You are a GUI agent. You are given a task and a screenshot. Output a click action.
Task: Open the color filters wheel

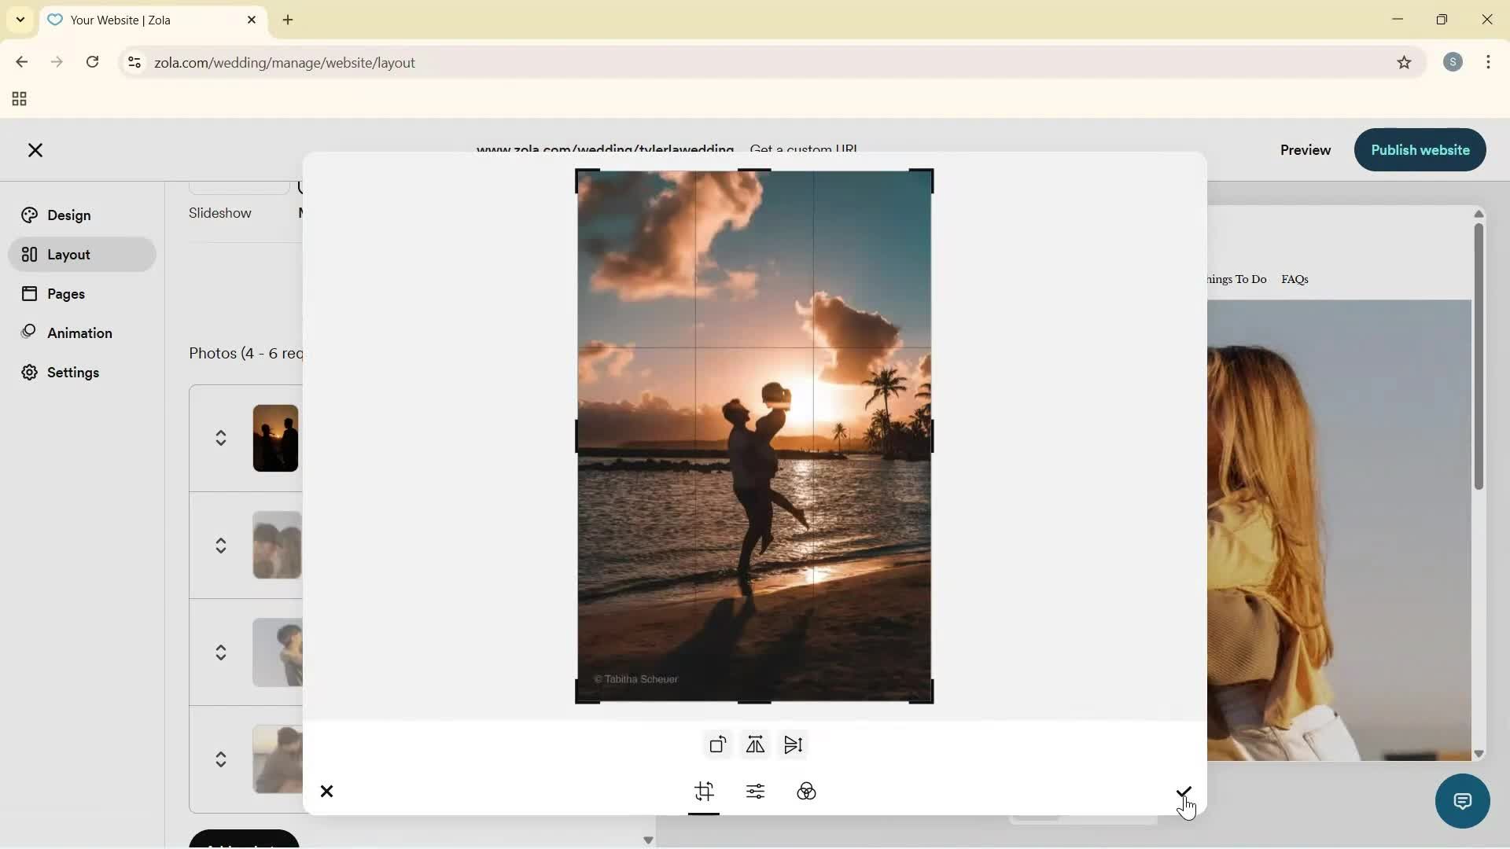coord(807,792)
